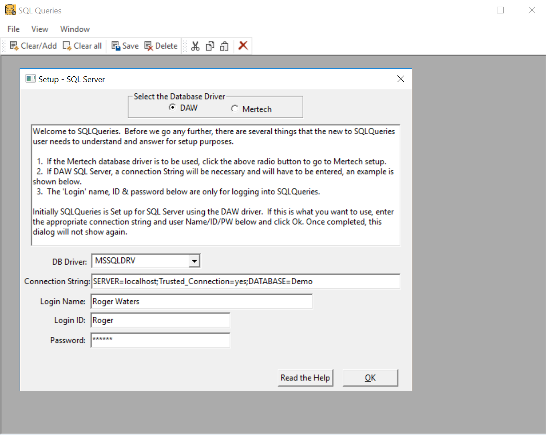Image resolution: width=546 pixels, height=435 pixels.
Task: Select the Mertech database driver radio button
Action: (234, 109)
